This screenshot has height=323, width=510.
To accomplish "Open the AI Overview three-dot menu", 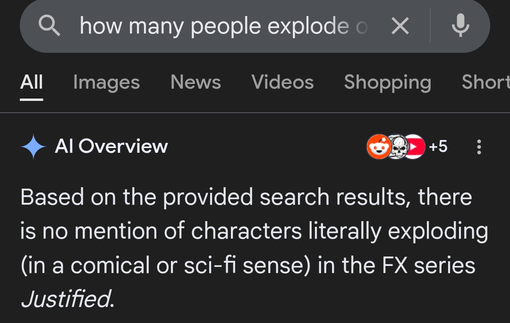I will coord(479,147).
